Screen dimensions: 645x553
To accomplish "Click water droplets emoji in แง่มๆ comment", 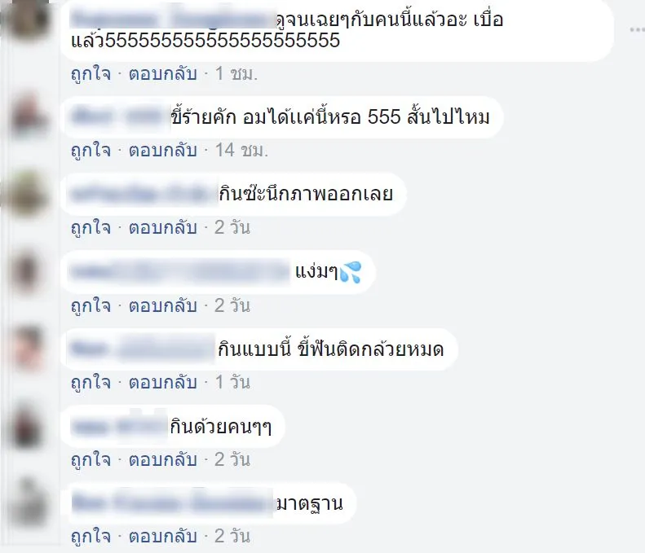I will coord(351,272).
